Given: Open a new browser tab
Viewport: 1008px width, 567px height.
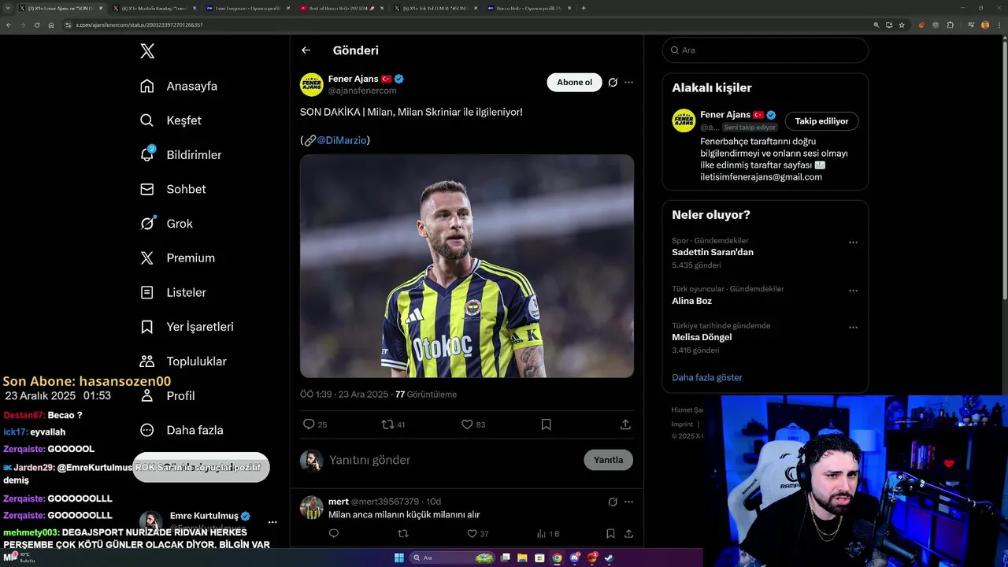Looking at the screenshot, I should coord(584,8).
